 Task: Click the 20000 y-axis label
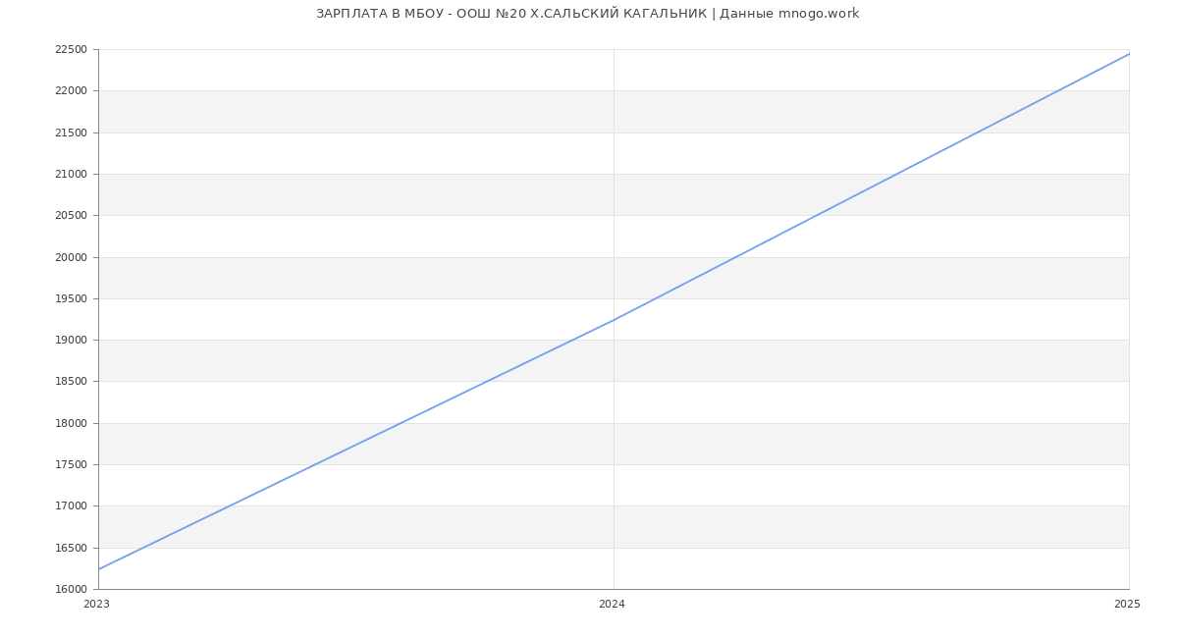click(71, 257)
